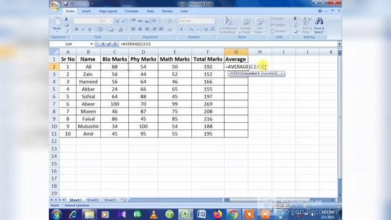Switch to the Review tab
391x220 pixels.
pyautogui.click(x=167, y=11)
